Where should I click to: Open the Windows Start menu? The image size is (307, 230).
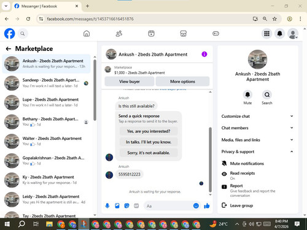(7, 224)
